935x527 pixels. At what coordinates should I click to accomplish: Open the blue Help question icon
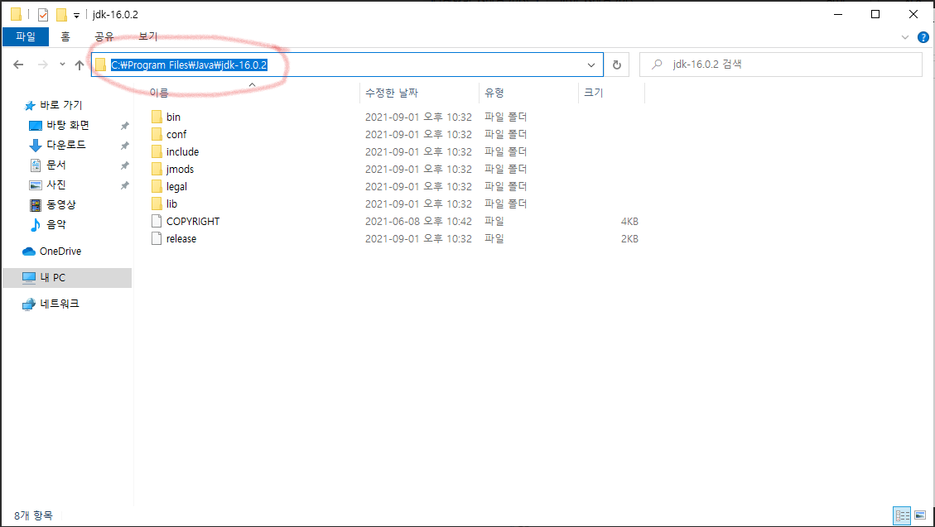923,37
